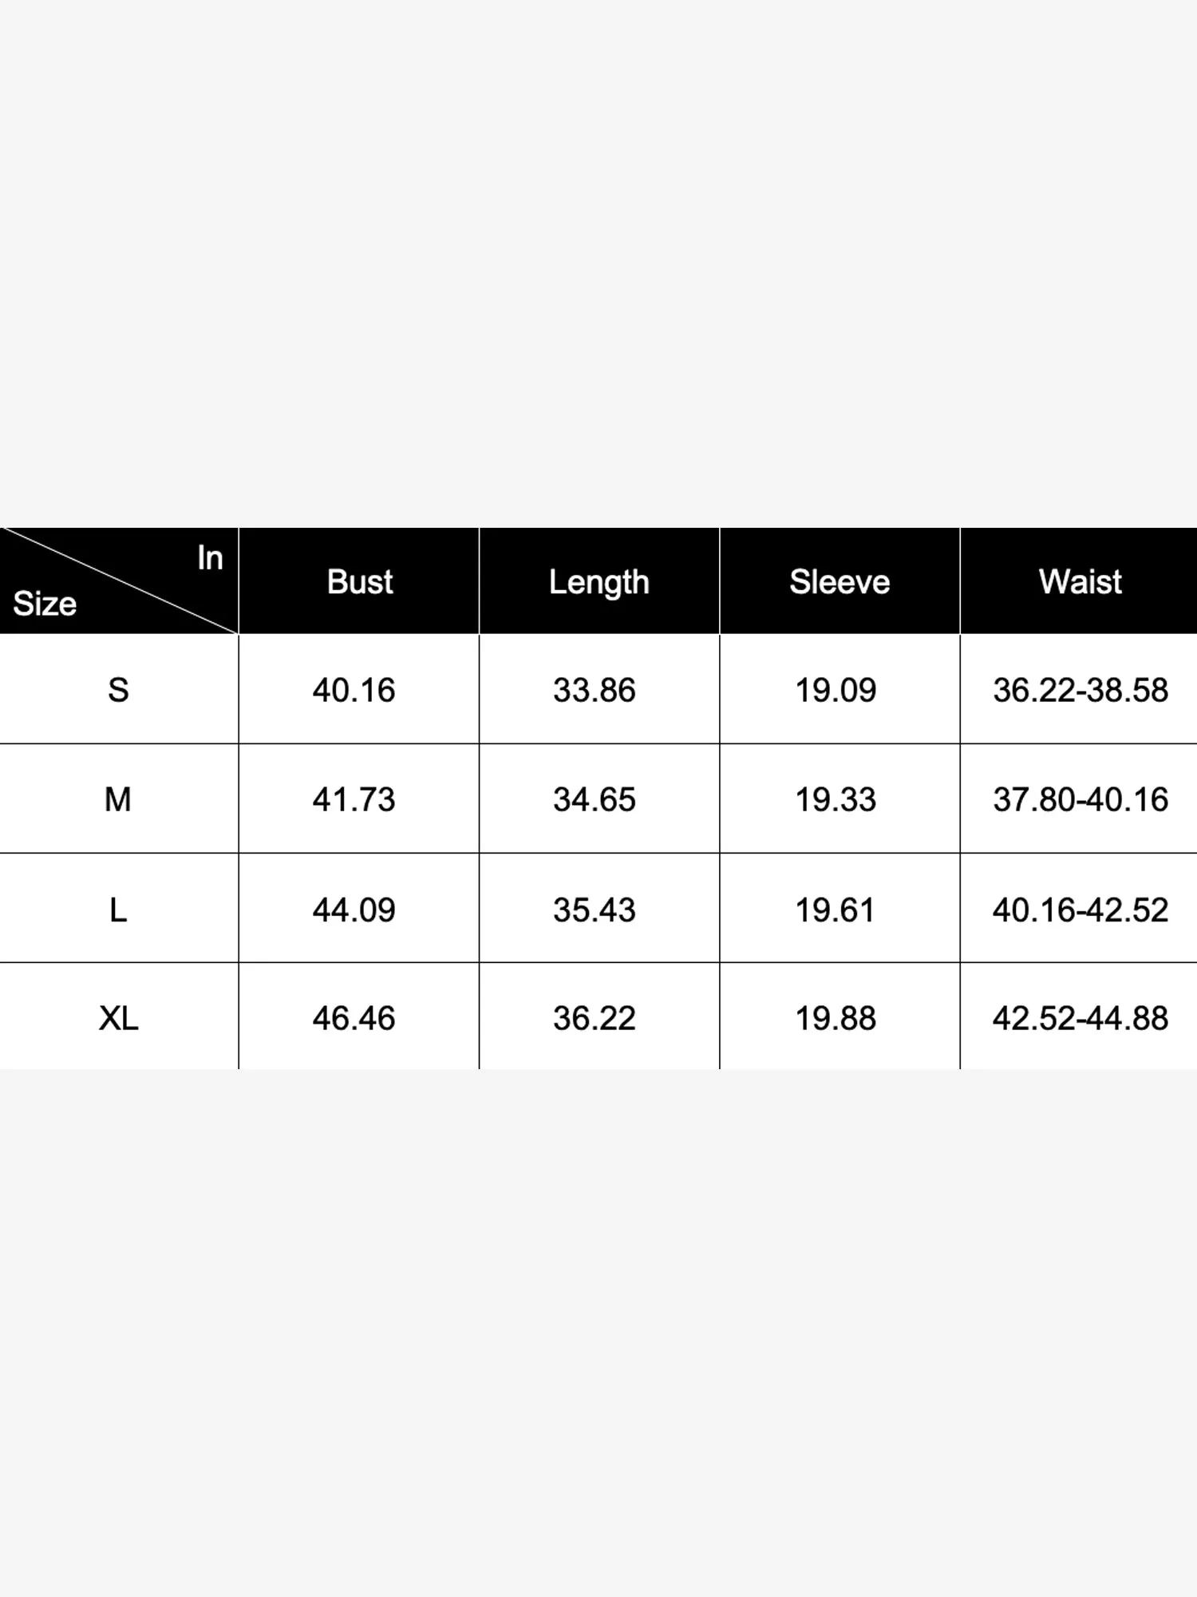The height and width of the screenshot is (1597, 1197).
Task: Select the Waist column header
Action: click(1080, 581)
